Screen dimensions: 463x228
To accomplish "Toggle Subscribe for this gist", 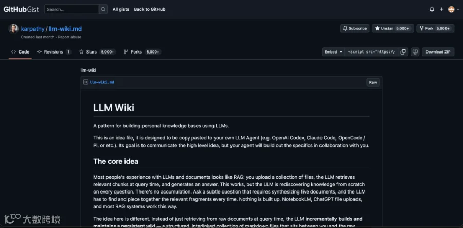I will tap(354, 29).
